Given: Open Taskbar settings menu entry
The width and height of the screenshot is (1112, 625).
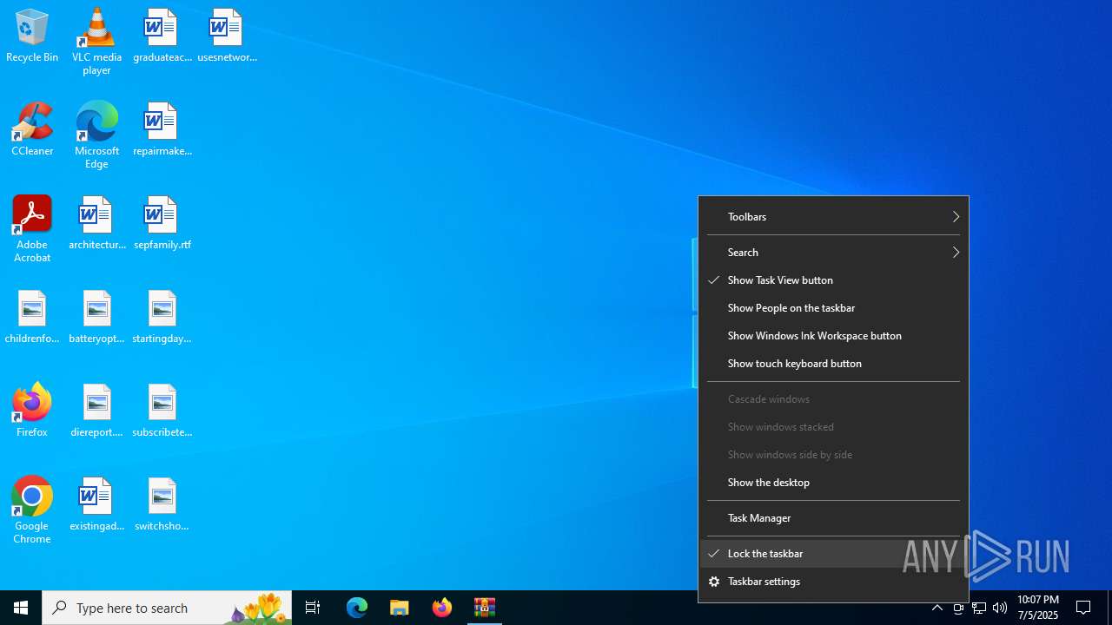Looking at the screenshot, I should (x=834, y=582).
